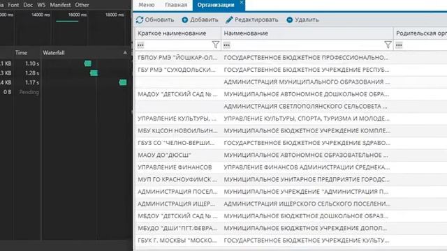Click the Waterfall column header
The image size is (447, 251).
pyautogui.click(x=54, y=53)
